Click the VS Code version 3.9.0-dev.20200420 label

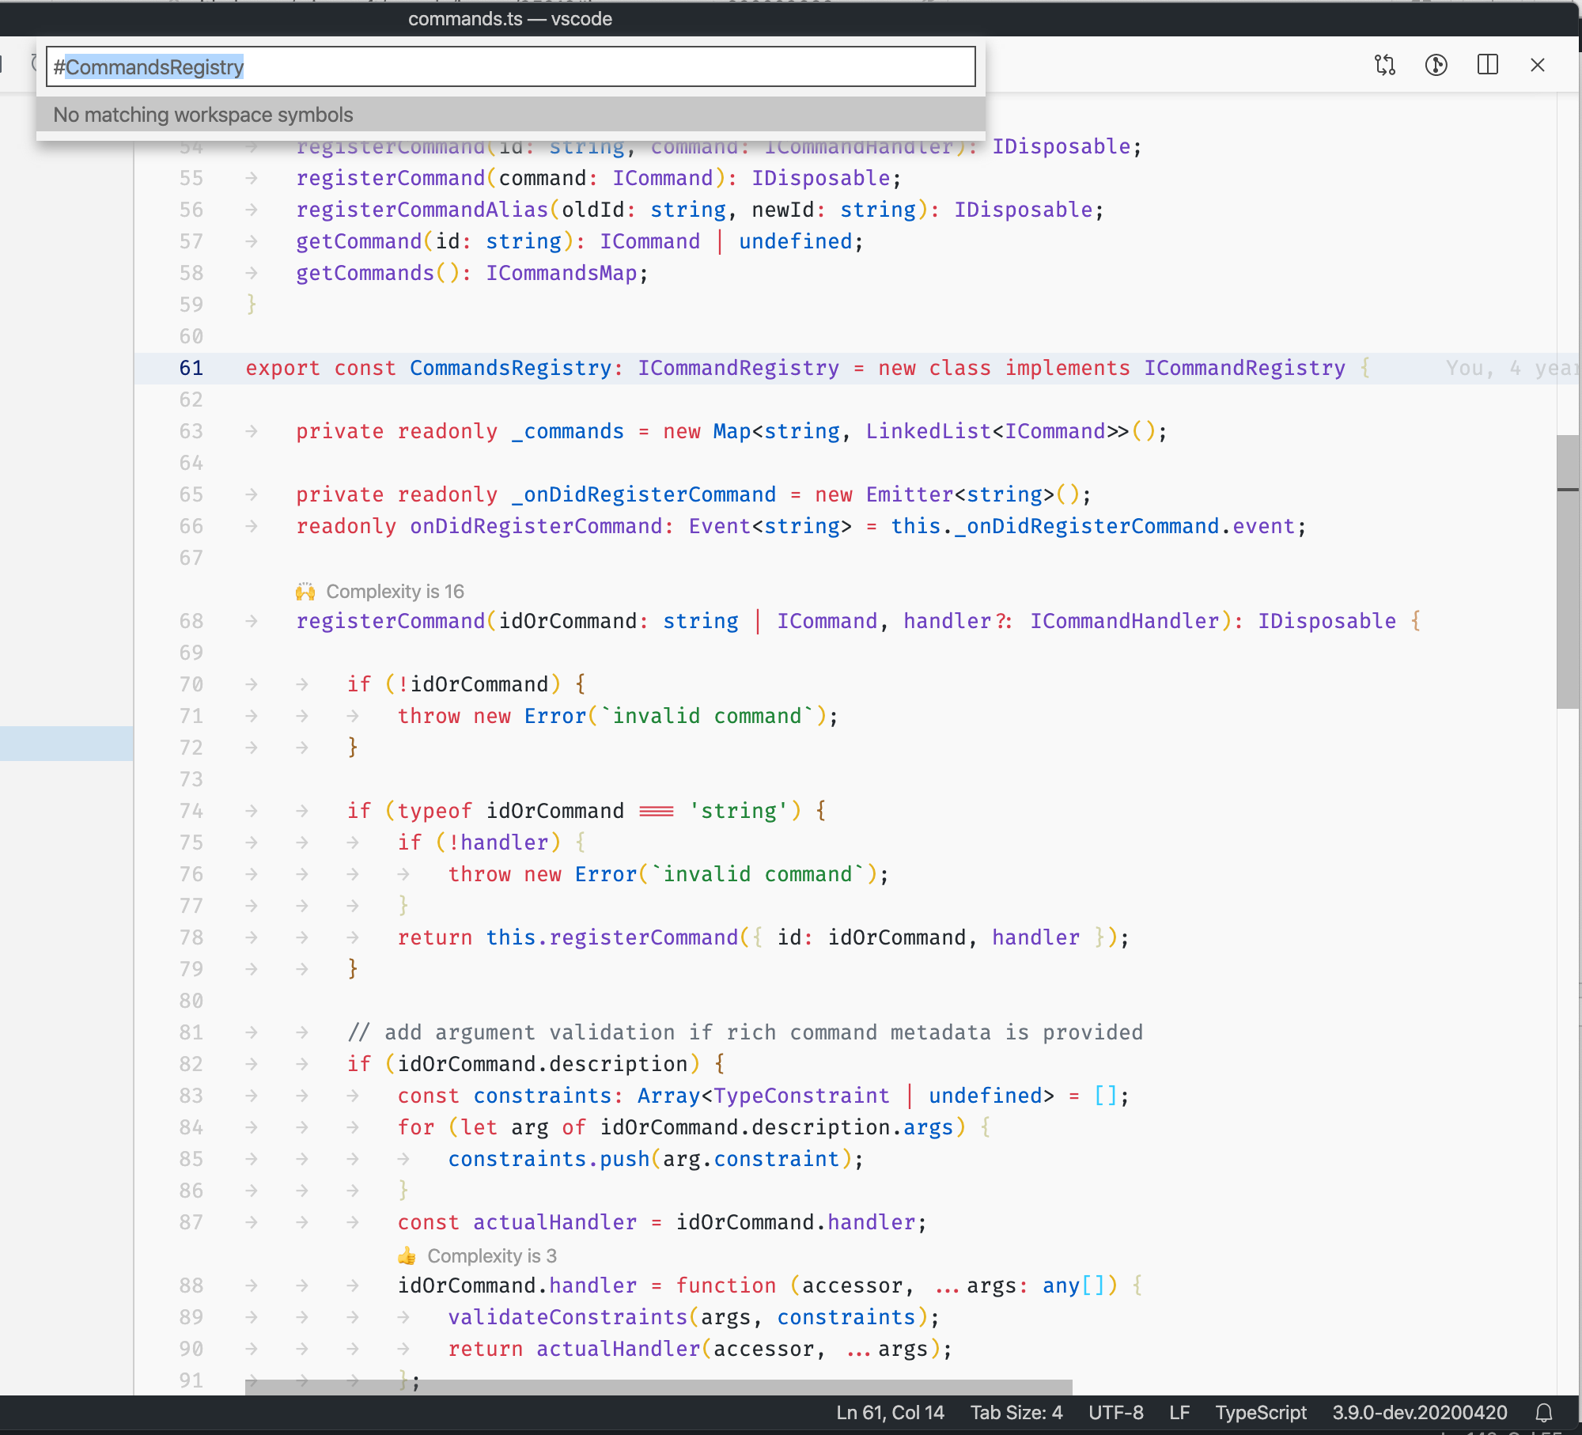point(1418,1413)
